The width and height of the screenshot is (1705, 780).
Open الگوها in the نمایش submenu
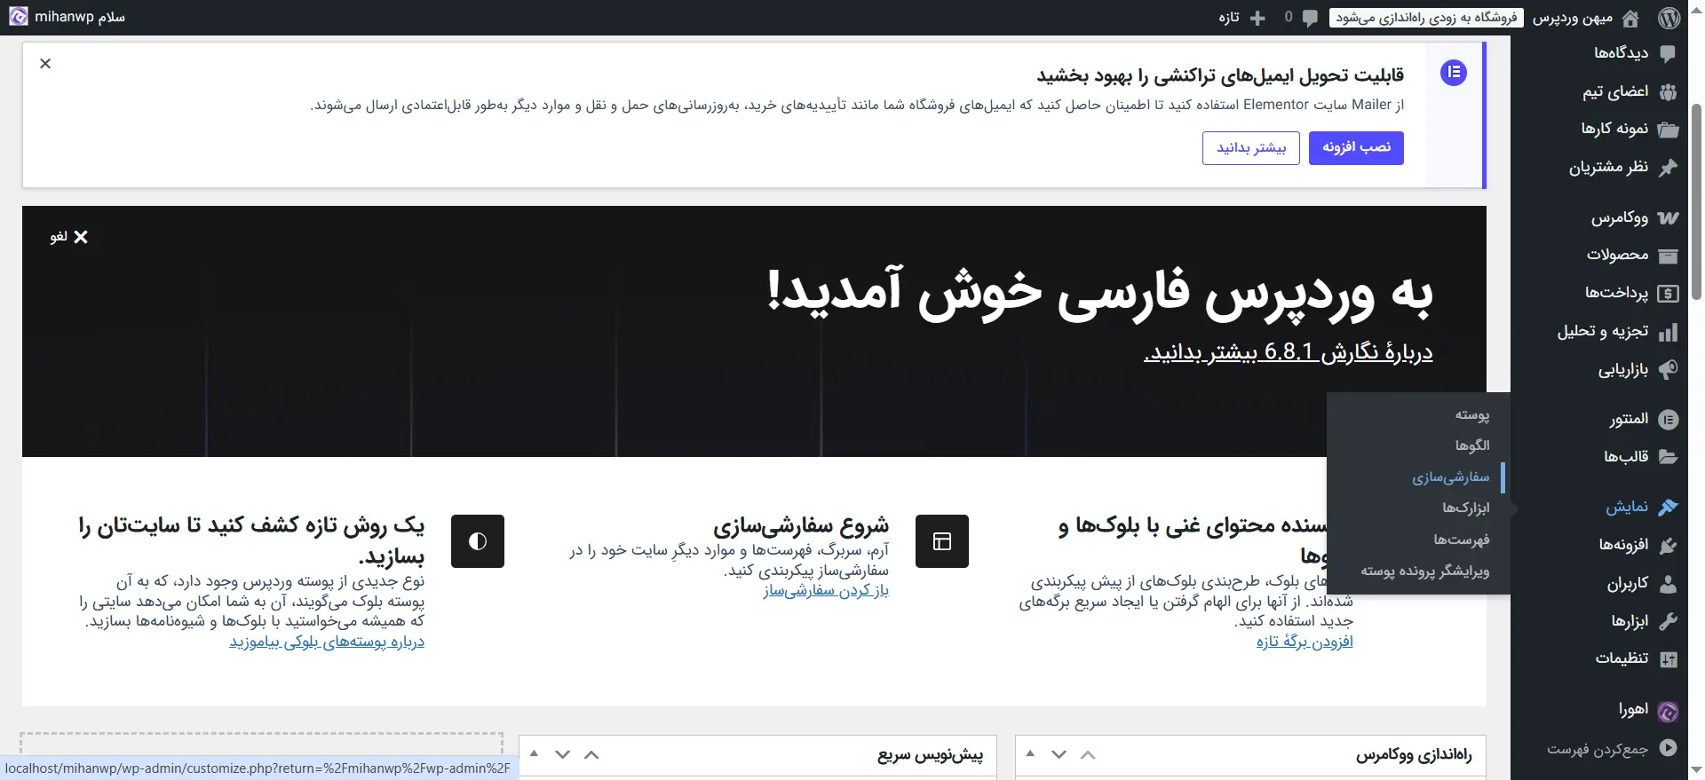[x=1472, y=445]
